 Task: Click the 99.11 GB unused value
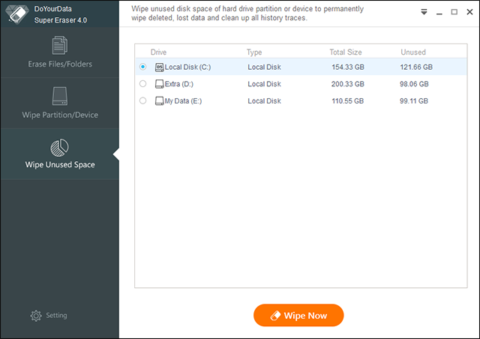pos(414,101)
